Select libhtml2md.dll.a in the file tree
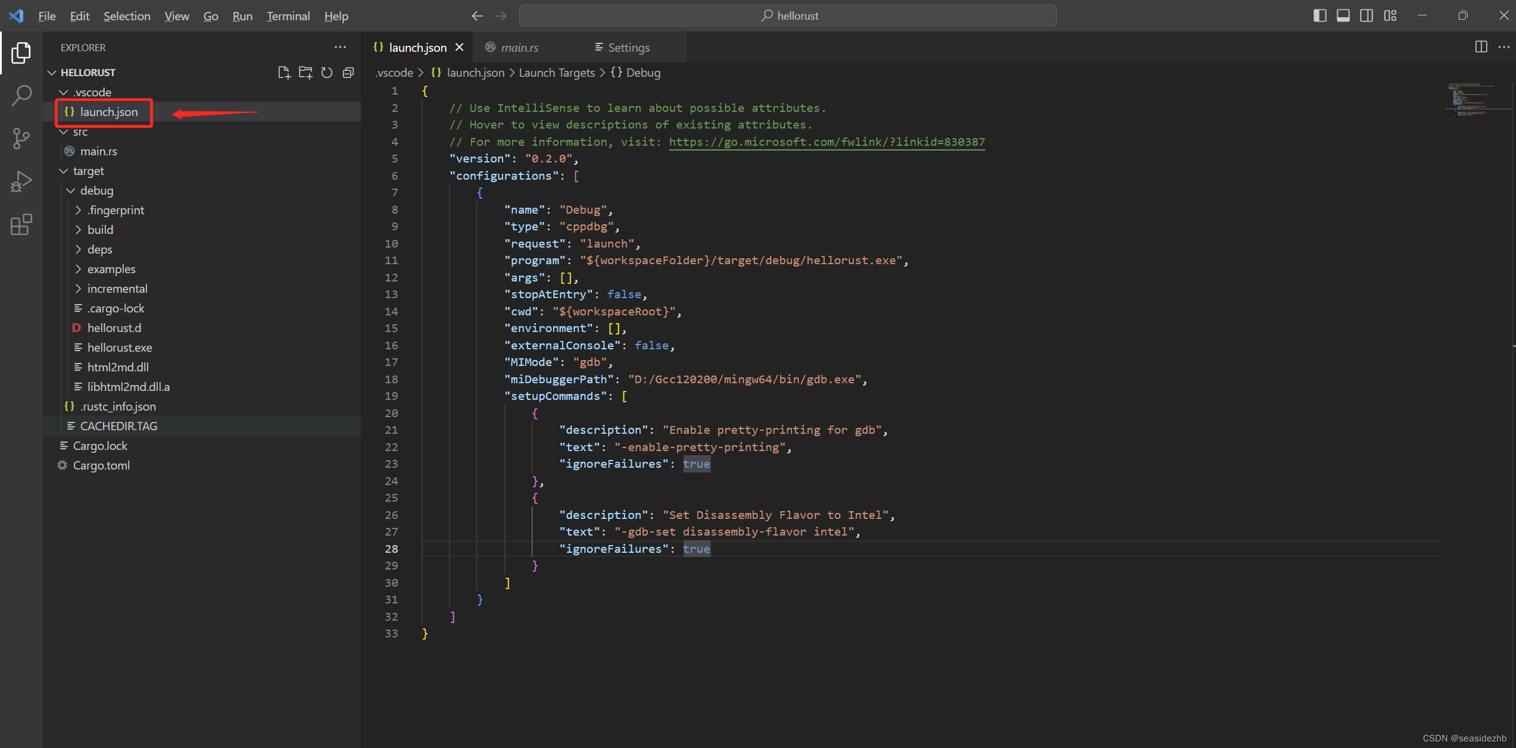The height and width of the screenshot is (748, 1516). [202, 387]
